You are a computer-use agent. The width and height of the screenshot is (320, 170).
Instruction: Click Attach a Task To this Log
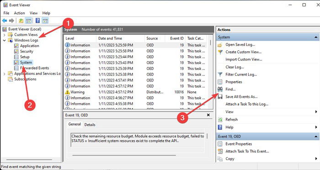[x=247, y=104]
